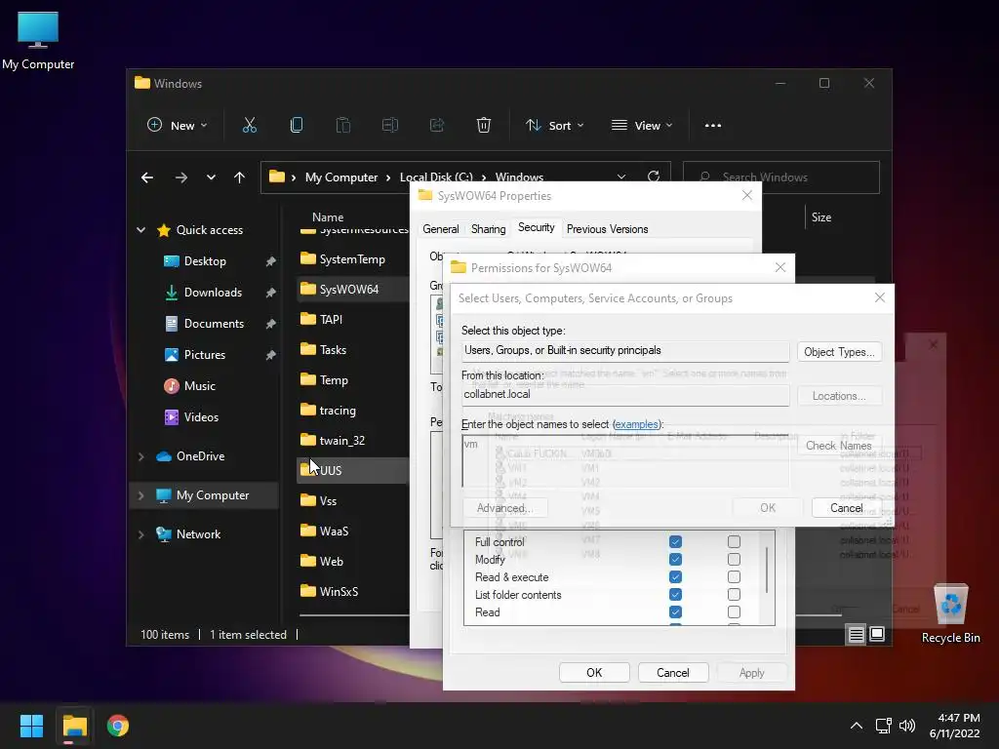Switch to the Sharing tab

488,229
